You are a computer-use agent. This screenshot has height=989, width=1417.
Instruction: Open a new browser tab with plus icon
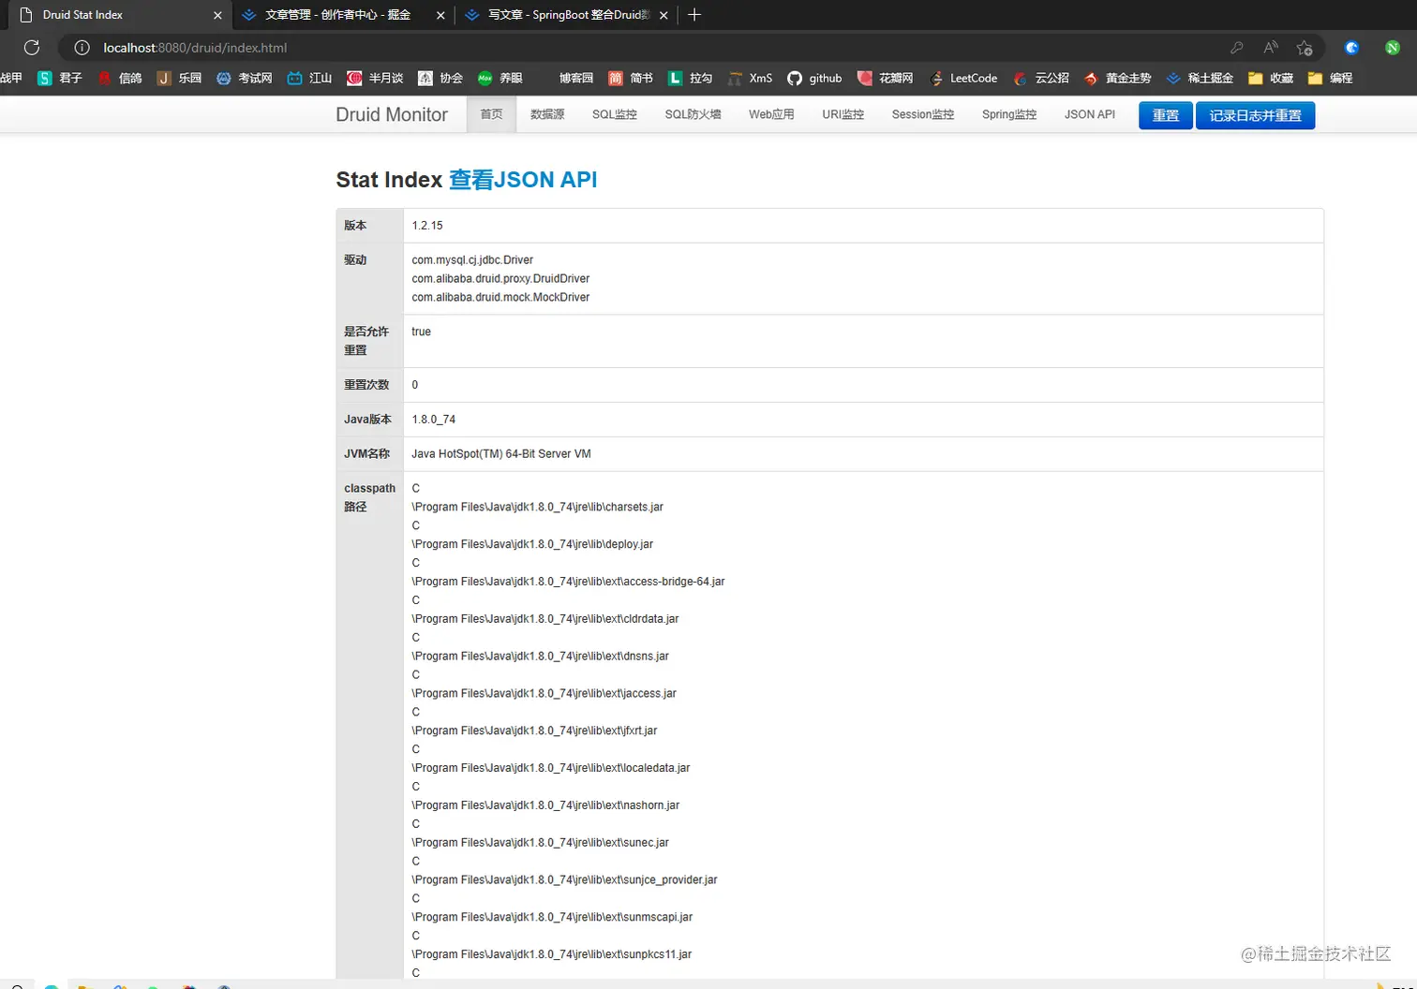[694, 15]
